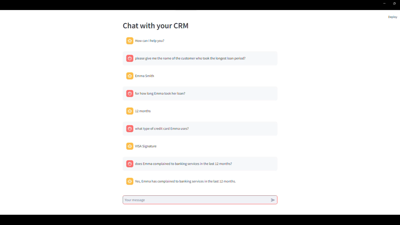Click the message asking what credit card Emma uses
This screenshot has width=400, height=225.
[162, 129]
